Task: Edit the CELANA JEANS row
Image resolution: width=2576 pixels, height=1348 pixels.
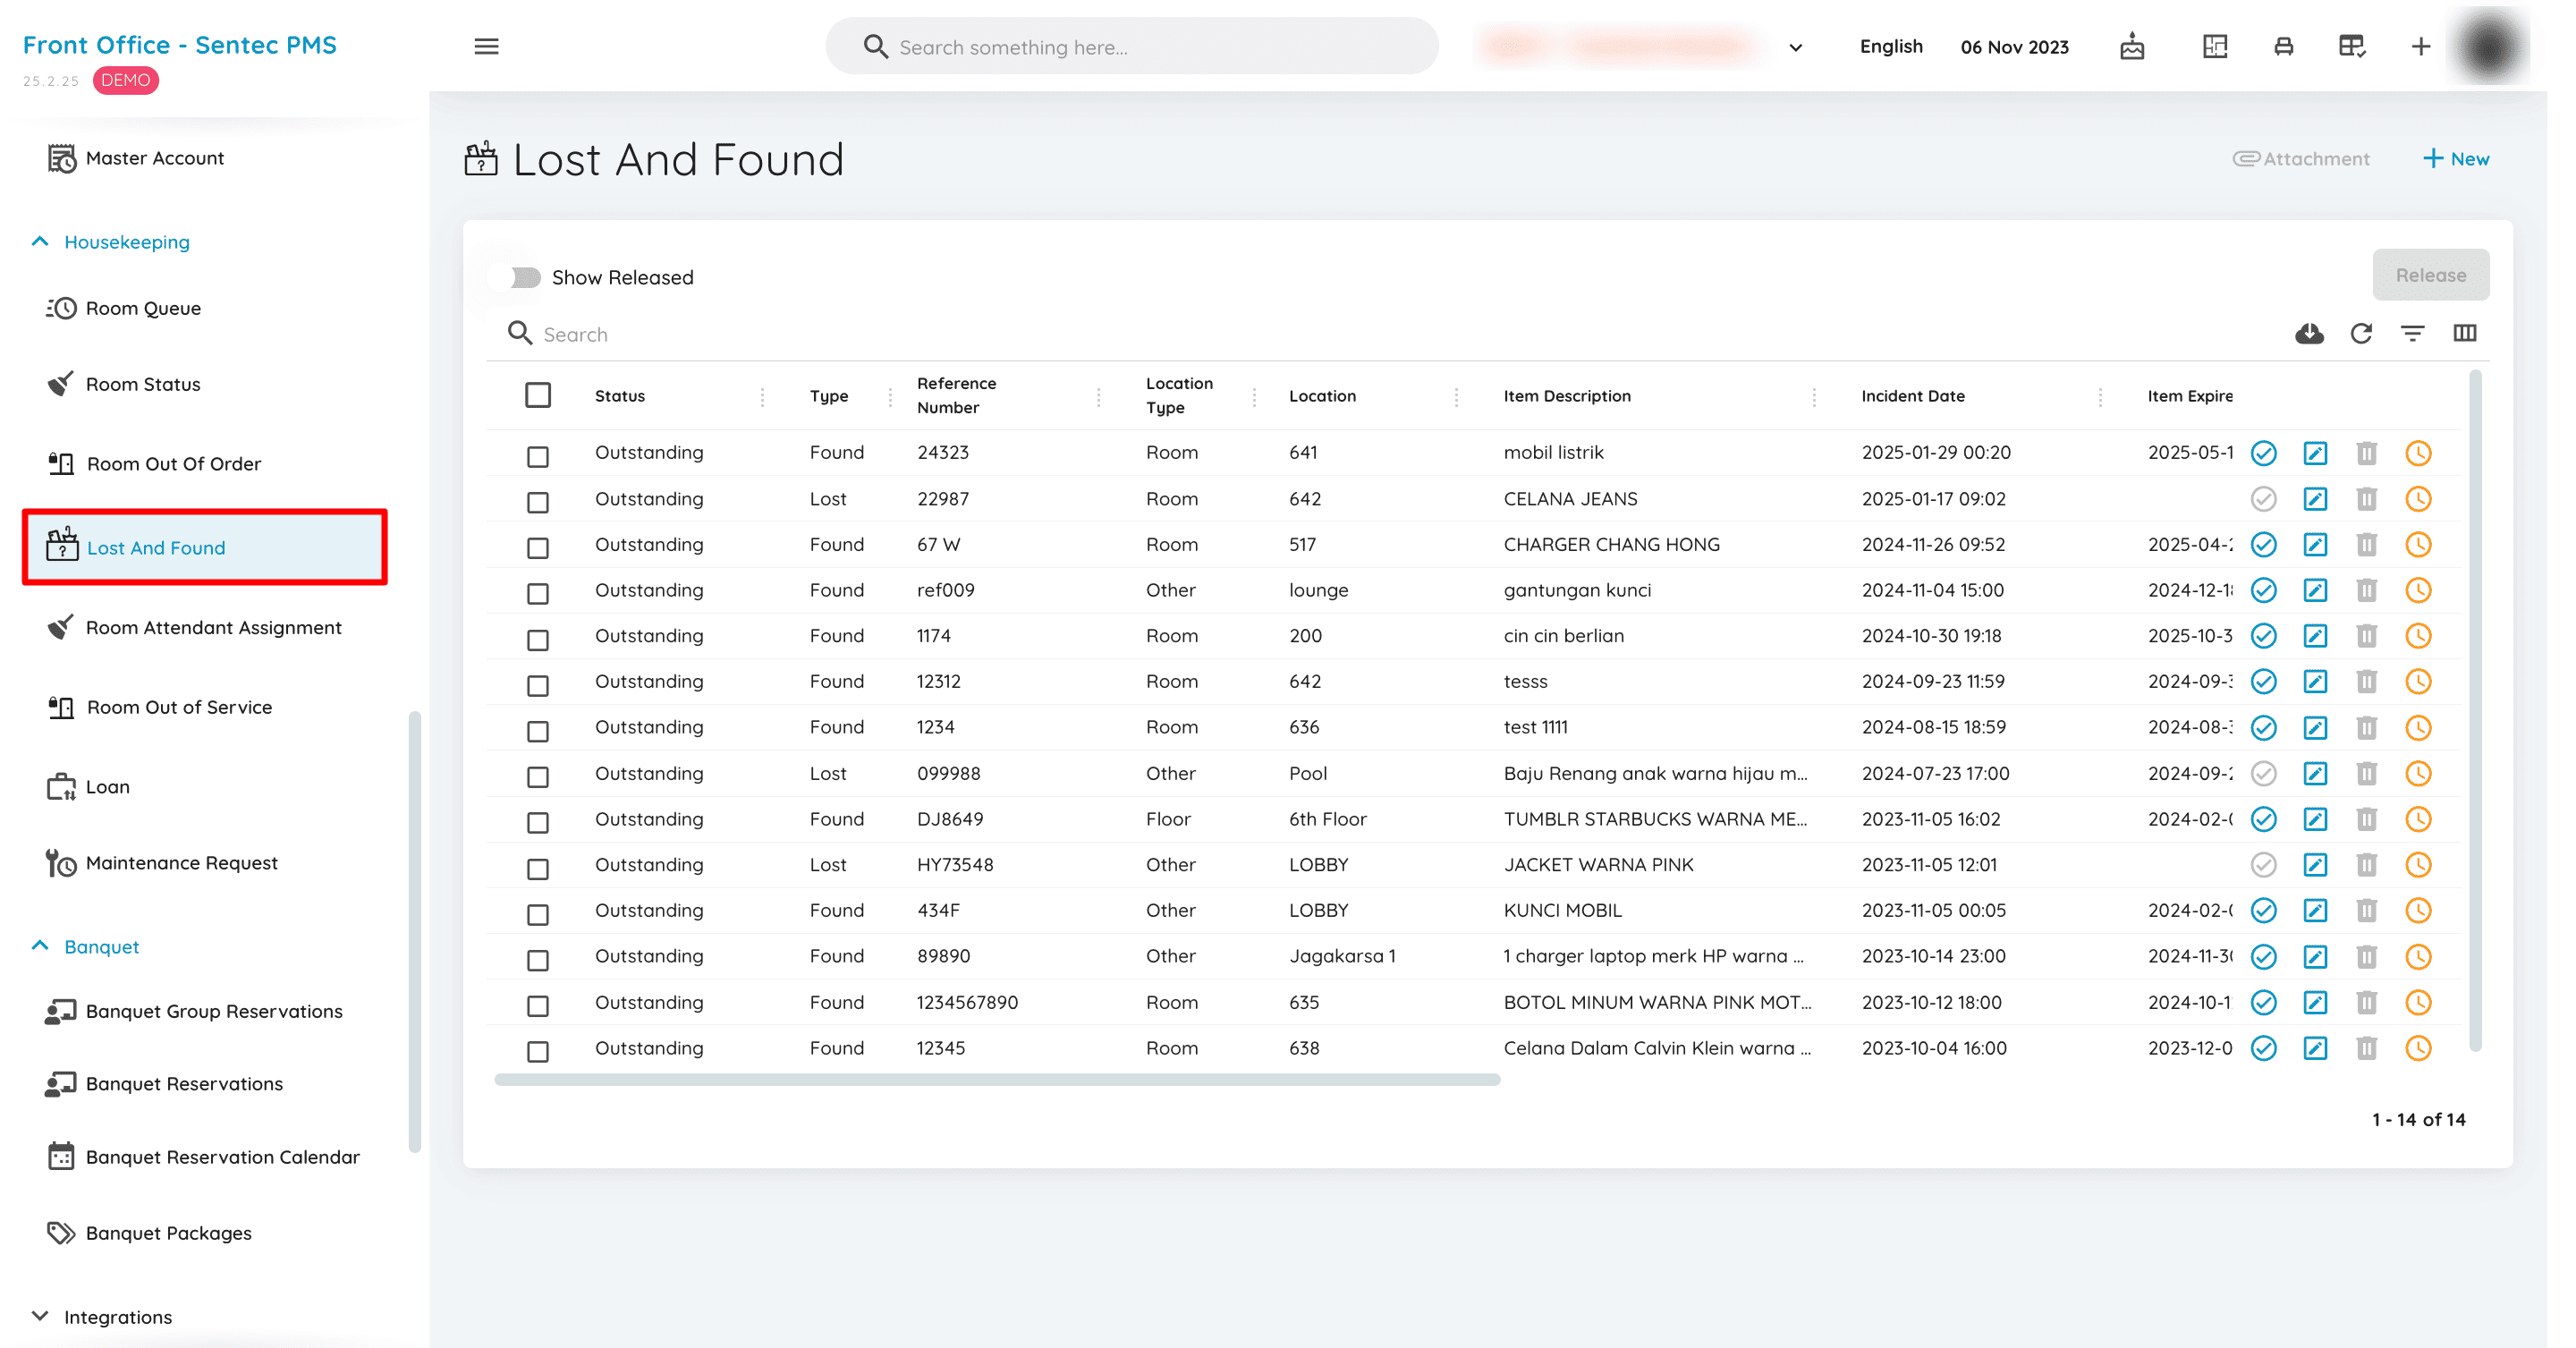Action: pyautogui.click(x=2314, y=499)
